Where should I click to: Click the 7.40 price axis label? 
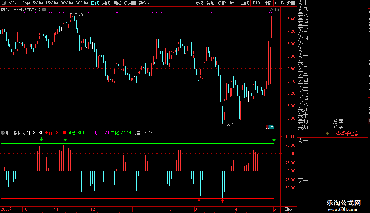pyautogui.click(x=291, y=19)
